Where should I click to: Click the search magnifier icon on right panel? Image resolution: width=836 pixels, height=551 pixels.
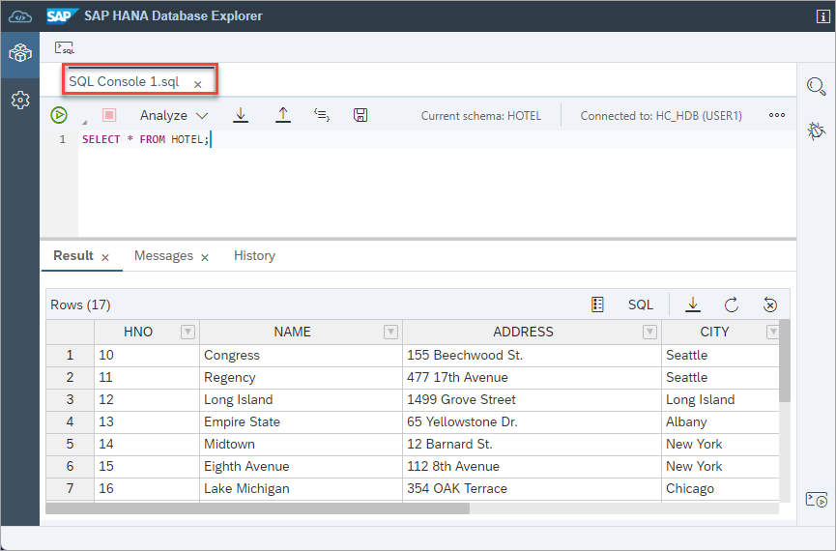[x=817, y=86]
